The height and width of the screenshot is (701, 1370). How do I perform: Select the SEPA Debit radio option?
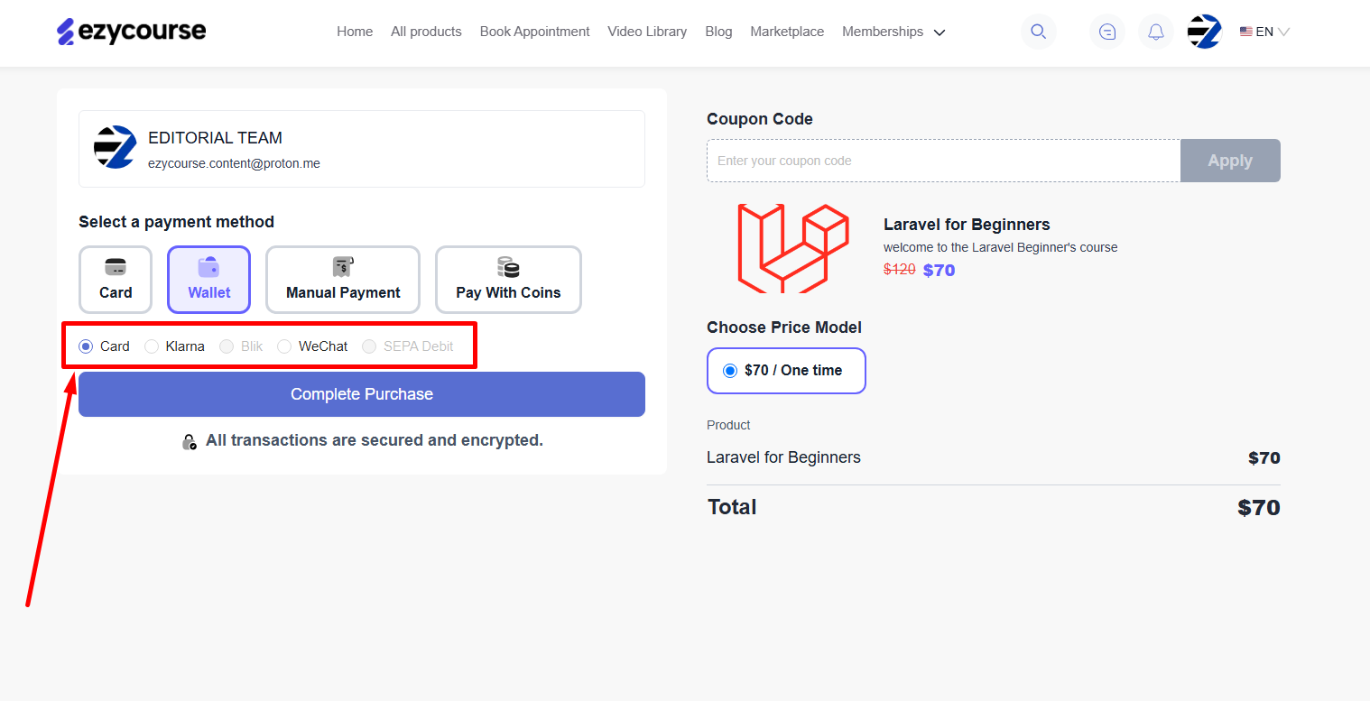click(x=369, y=346)
